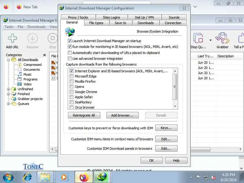Switch to the Save to tab
The width and height of the screenshot is (244, 183).
(120, 23)
